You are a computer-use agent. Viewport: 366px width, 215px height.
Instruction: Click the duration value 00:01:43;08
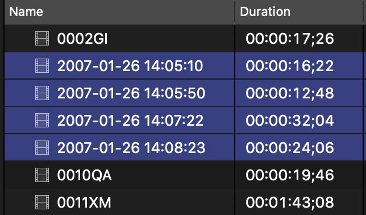click(290, 202)
